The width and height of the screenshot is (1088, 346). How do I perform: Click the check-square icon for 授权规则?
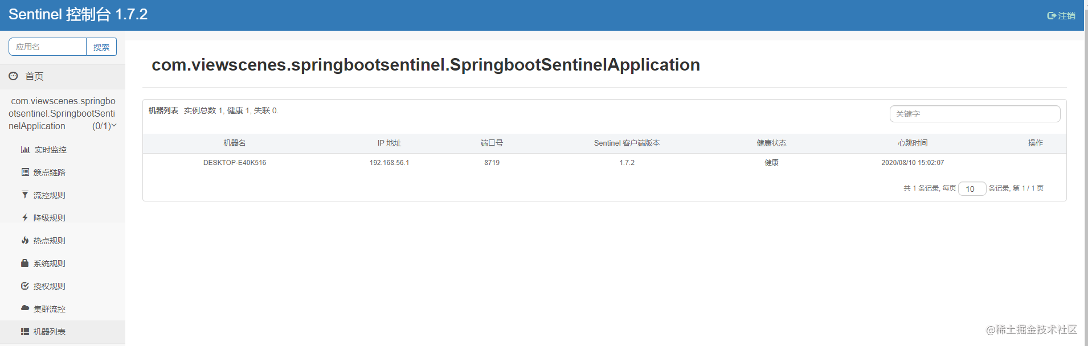[x=25, y=286]
